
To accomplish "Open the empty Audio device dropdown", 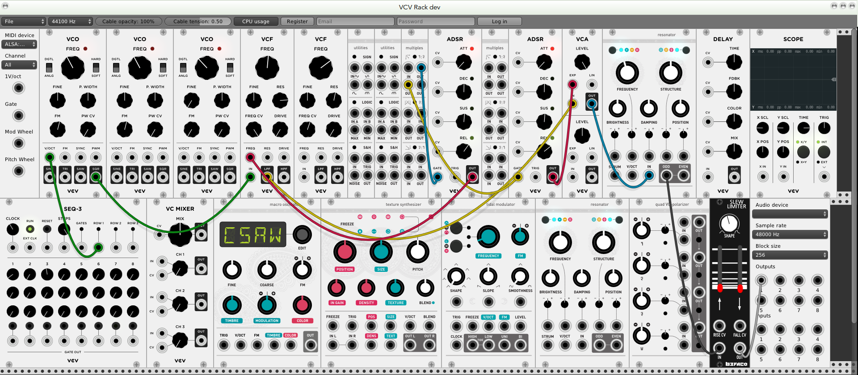I will click(x=790, y=214).
